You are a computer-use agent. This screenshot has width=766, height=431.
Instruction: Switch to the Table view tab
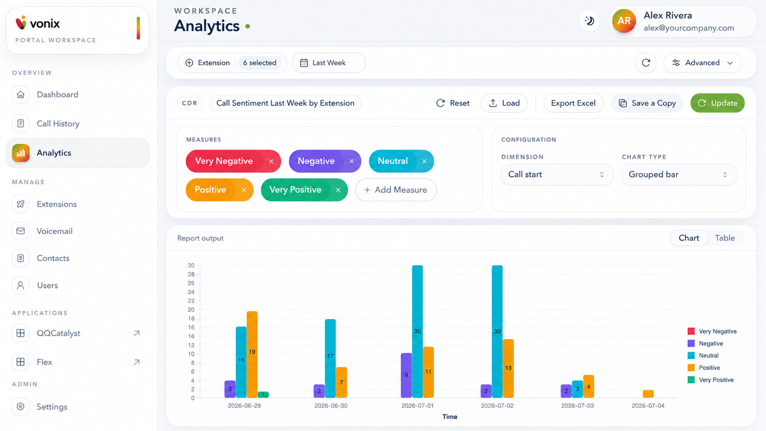[x=725, y=238]
